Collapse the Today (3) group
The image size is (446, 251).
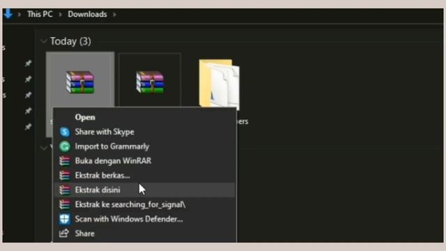point(43,41)
